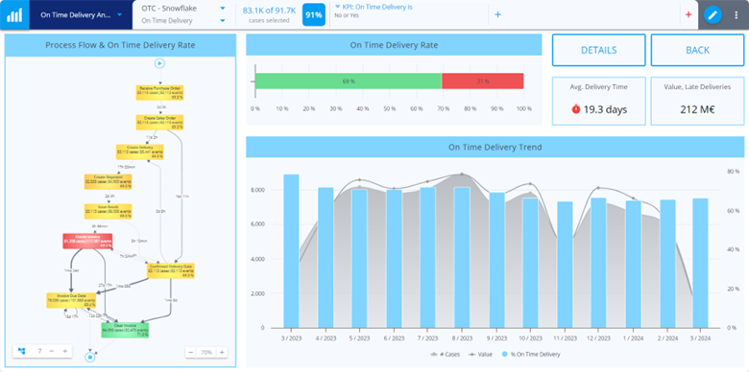Click the 5 / 2023 bar in trend chart
The height and width of the screenshot is (372, 749).
pos(360,259)
